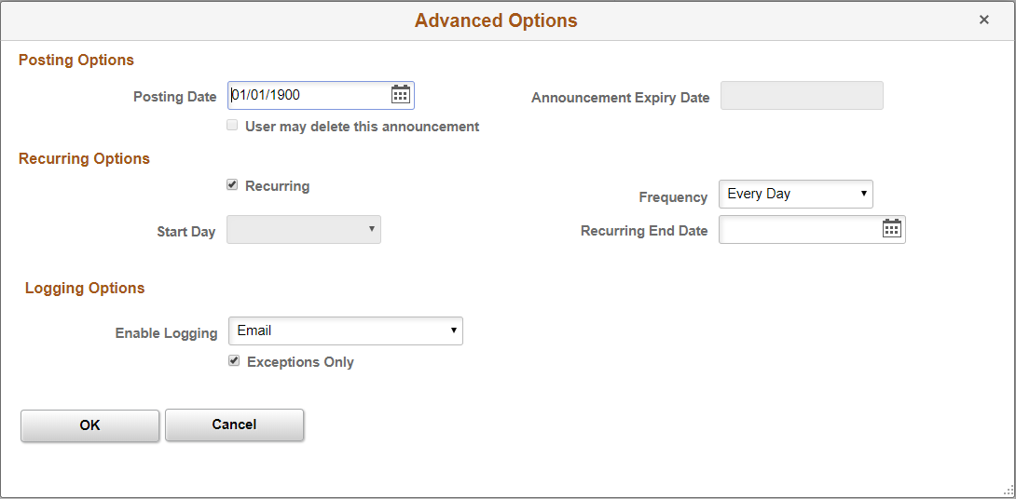Viewport: 1016px width, 499px height.
Task: Click the 'Enable Logging' label
Action: 167,333
